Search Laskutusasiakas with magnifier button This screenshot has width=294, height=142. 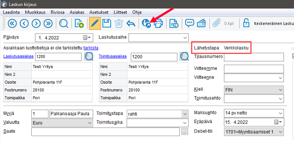coord(89,57)
